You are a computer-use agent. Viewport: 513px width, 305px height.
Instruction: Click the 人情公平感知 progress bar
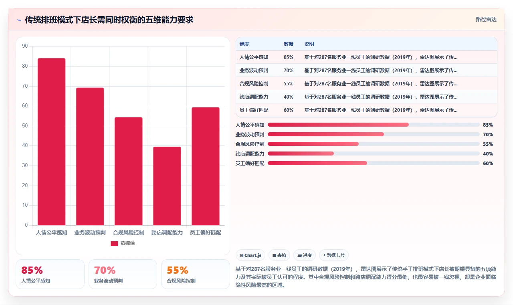[x=374, y=125]
